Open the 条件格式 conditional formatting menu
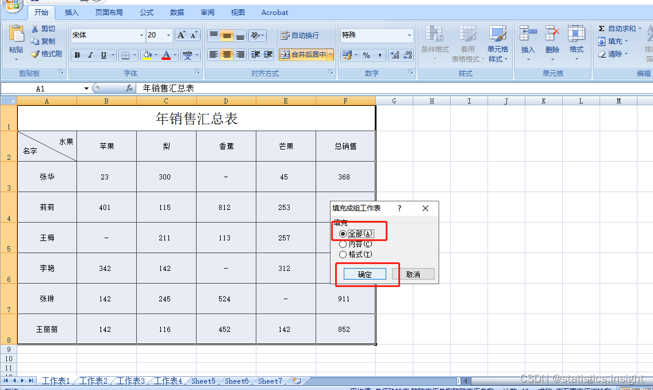The image size is (653, 390). 435,43
